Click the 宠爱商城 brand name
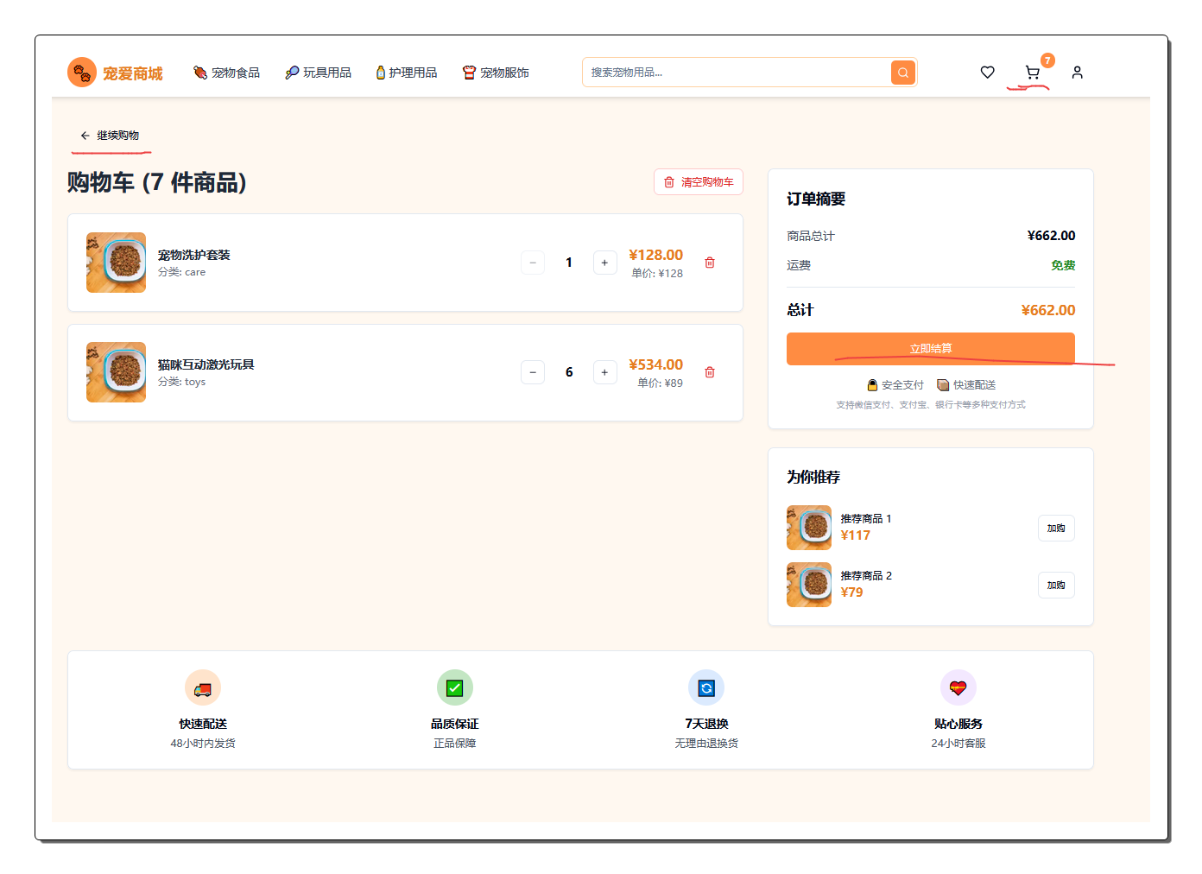 tap(133, 73)
